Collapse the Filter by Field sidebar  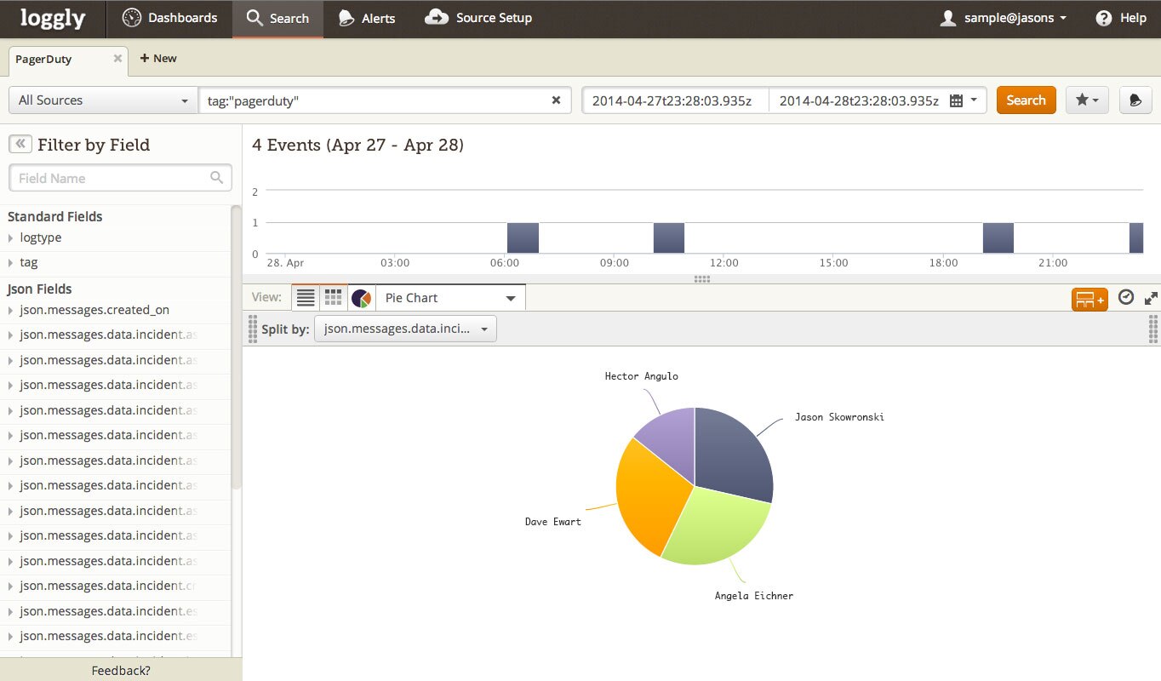point(20,144)
